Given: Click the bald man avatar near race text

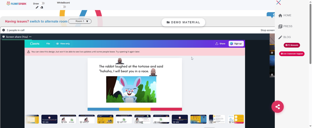Looking at the screenshot, I should (x=153, y=72).
